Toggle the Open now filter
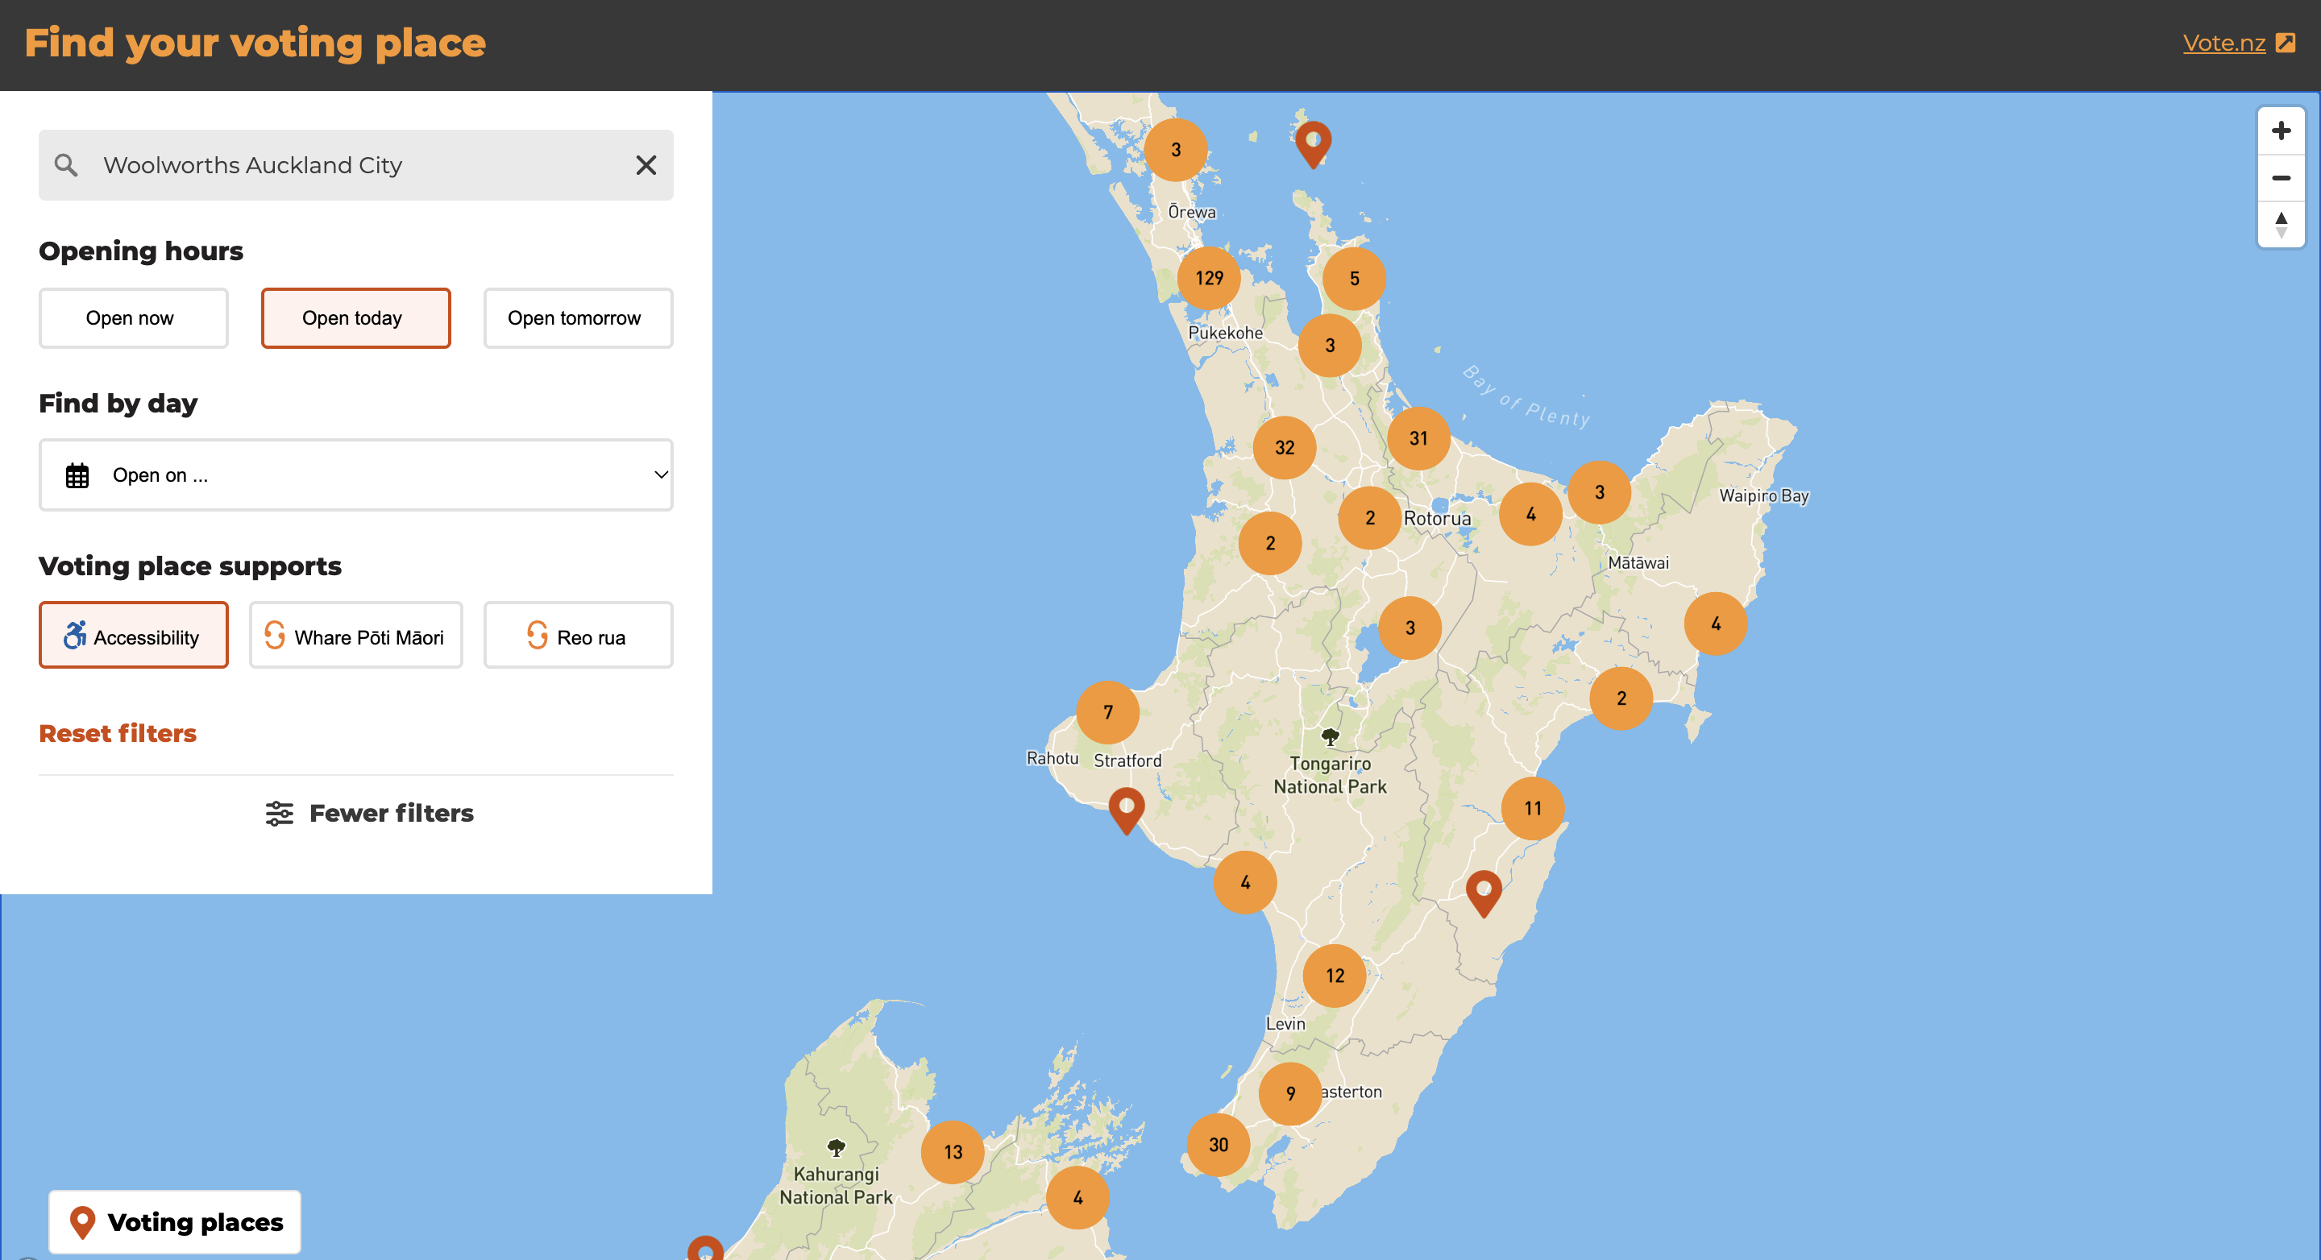 pos(133,318)
